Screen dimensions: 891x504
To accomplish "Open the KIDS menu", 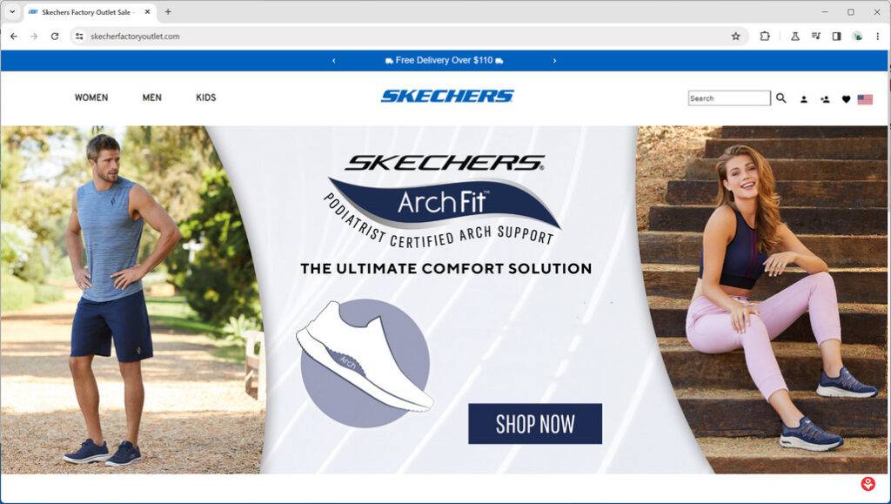I will coord(205,97).
